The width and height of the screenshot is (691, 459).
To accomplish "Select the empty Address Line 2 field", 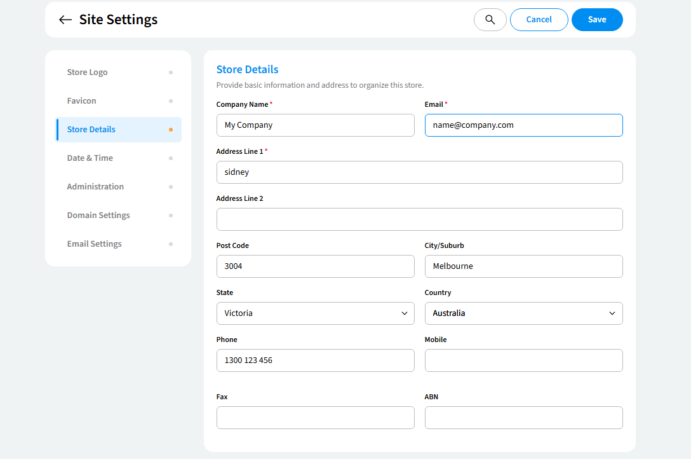I will click(419, 219).
